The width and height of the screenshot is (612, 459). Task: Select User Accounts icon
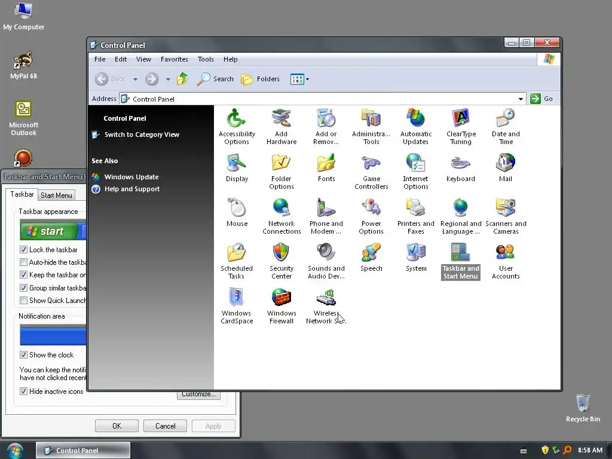pos(506,253)
